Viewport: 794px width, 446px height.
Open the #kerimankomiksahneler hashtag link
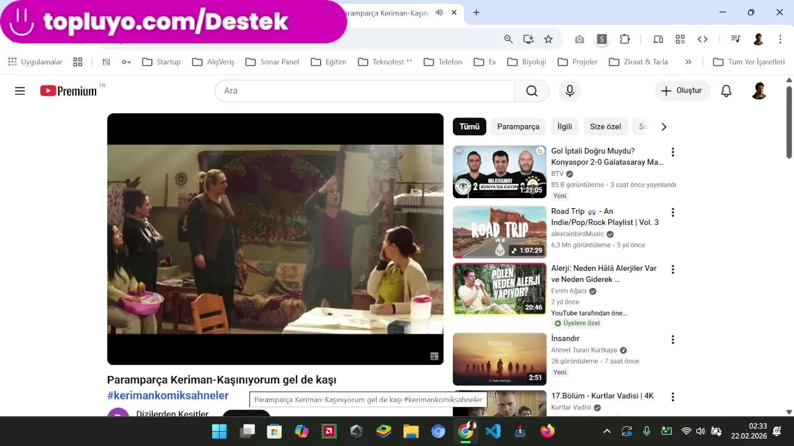tap(168, 396)
